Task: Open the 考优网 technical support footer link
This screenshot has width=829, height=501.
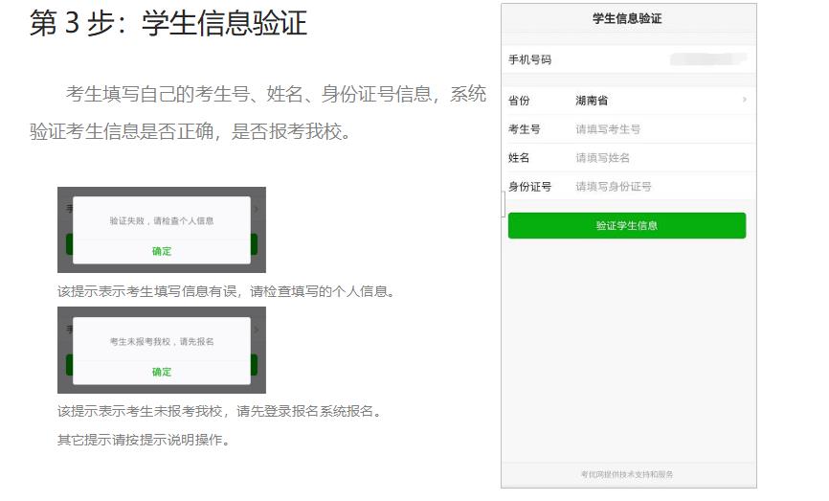Action: (627, 474)
